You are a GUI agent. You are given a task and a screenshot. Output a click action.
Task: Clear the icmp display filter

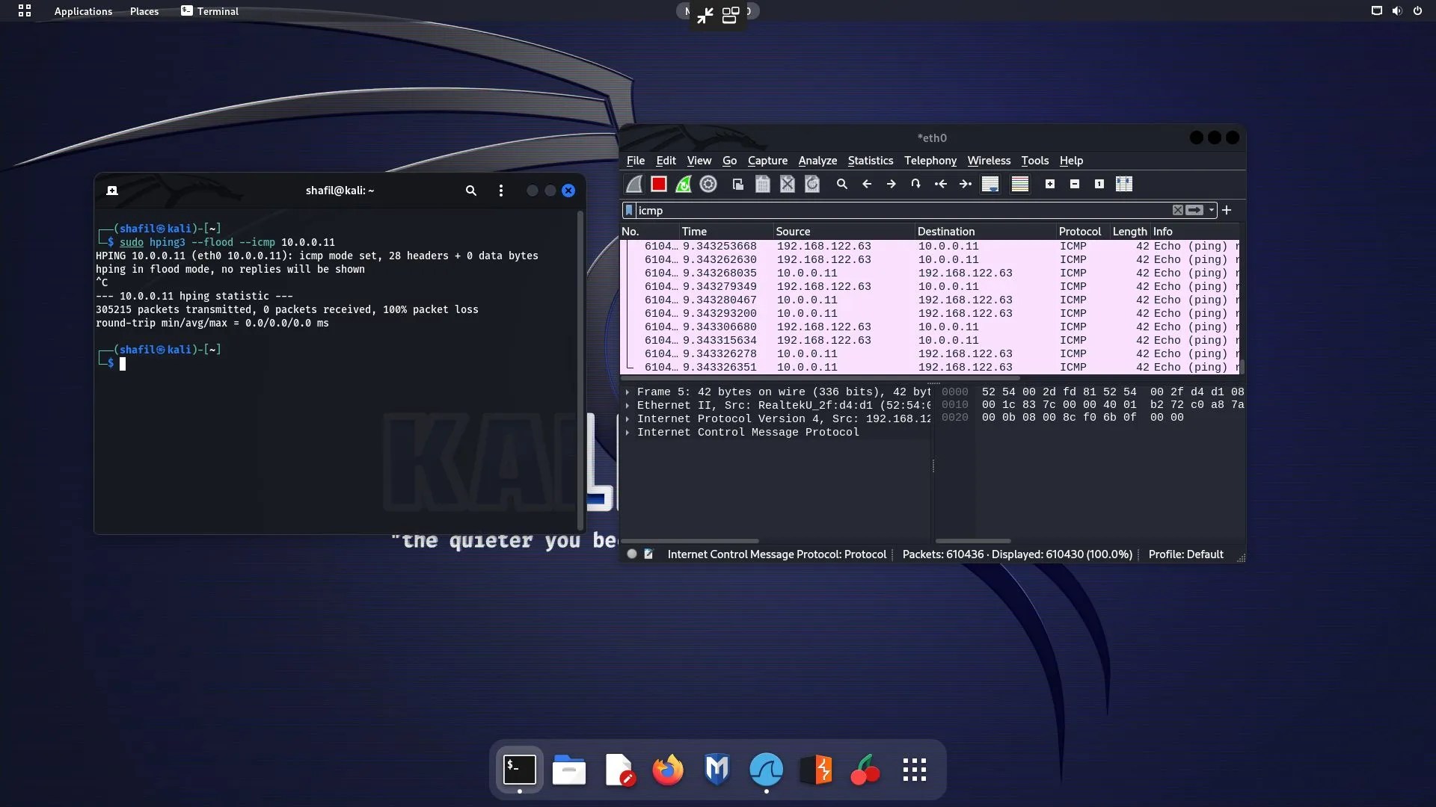coord(1176,211)
